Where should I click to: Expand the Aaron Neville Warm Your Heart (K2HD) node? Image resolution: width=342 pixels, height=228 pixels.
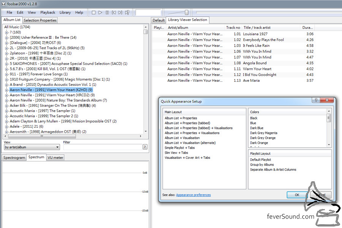pyautogui.click(x=6, y=90)
